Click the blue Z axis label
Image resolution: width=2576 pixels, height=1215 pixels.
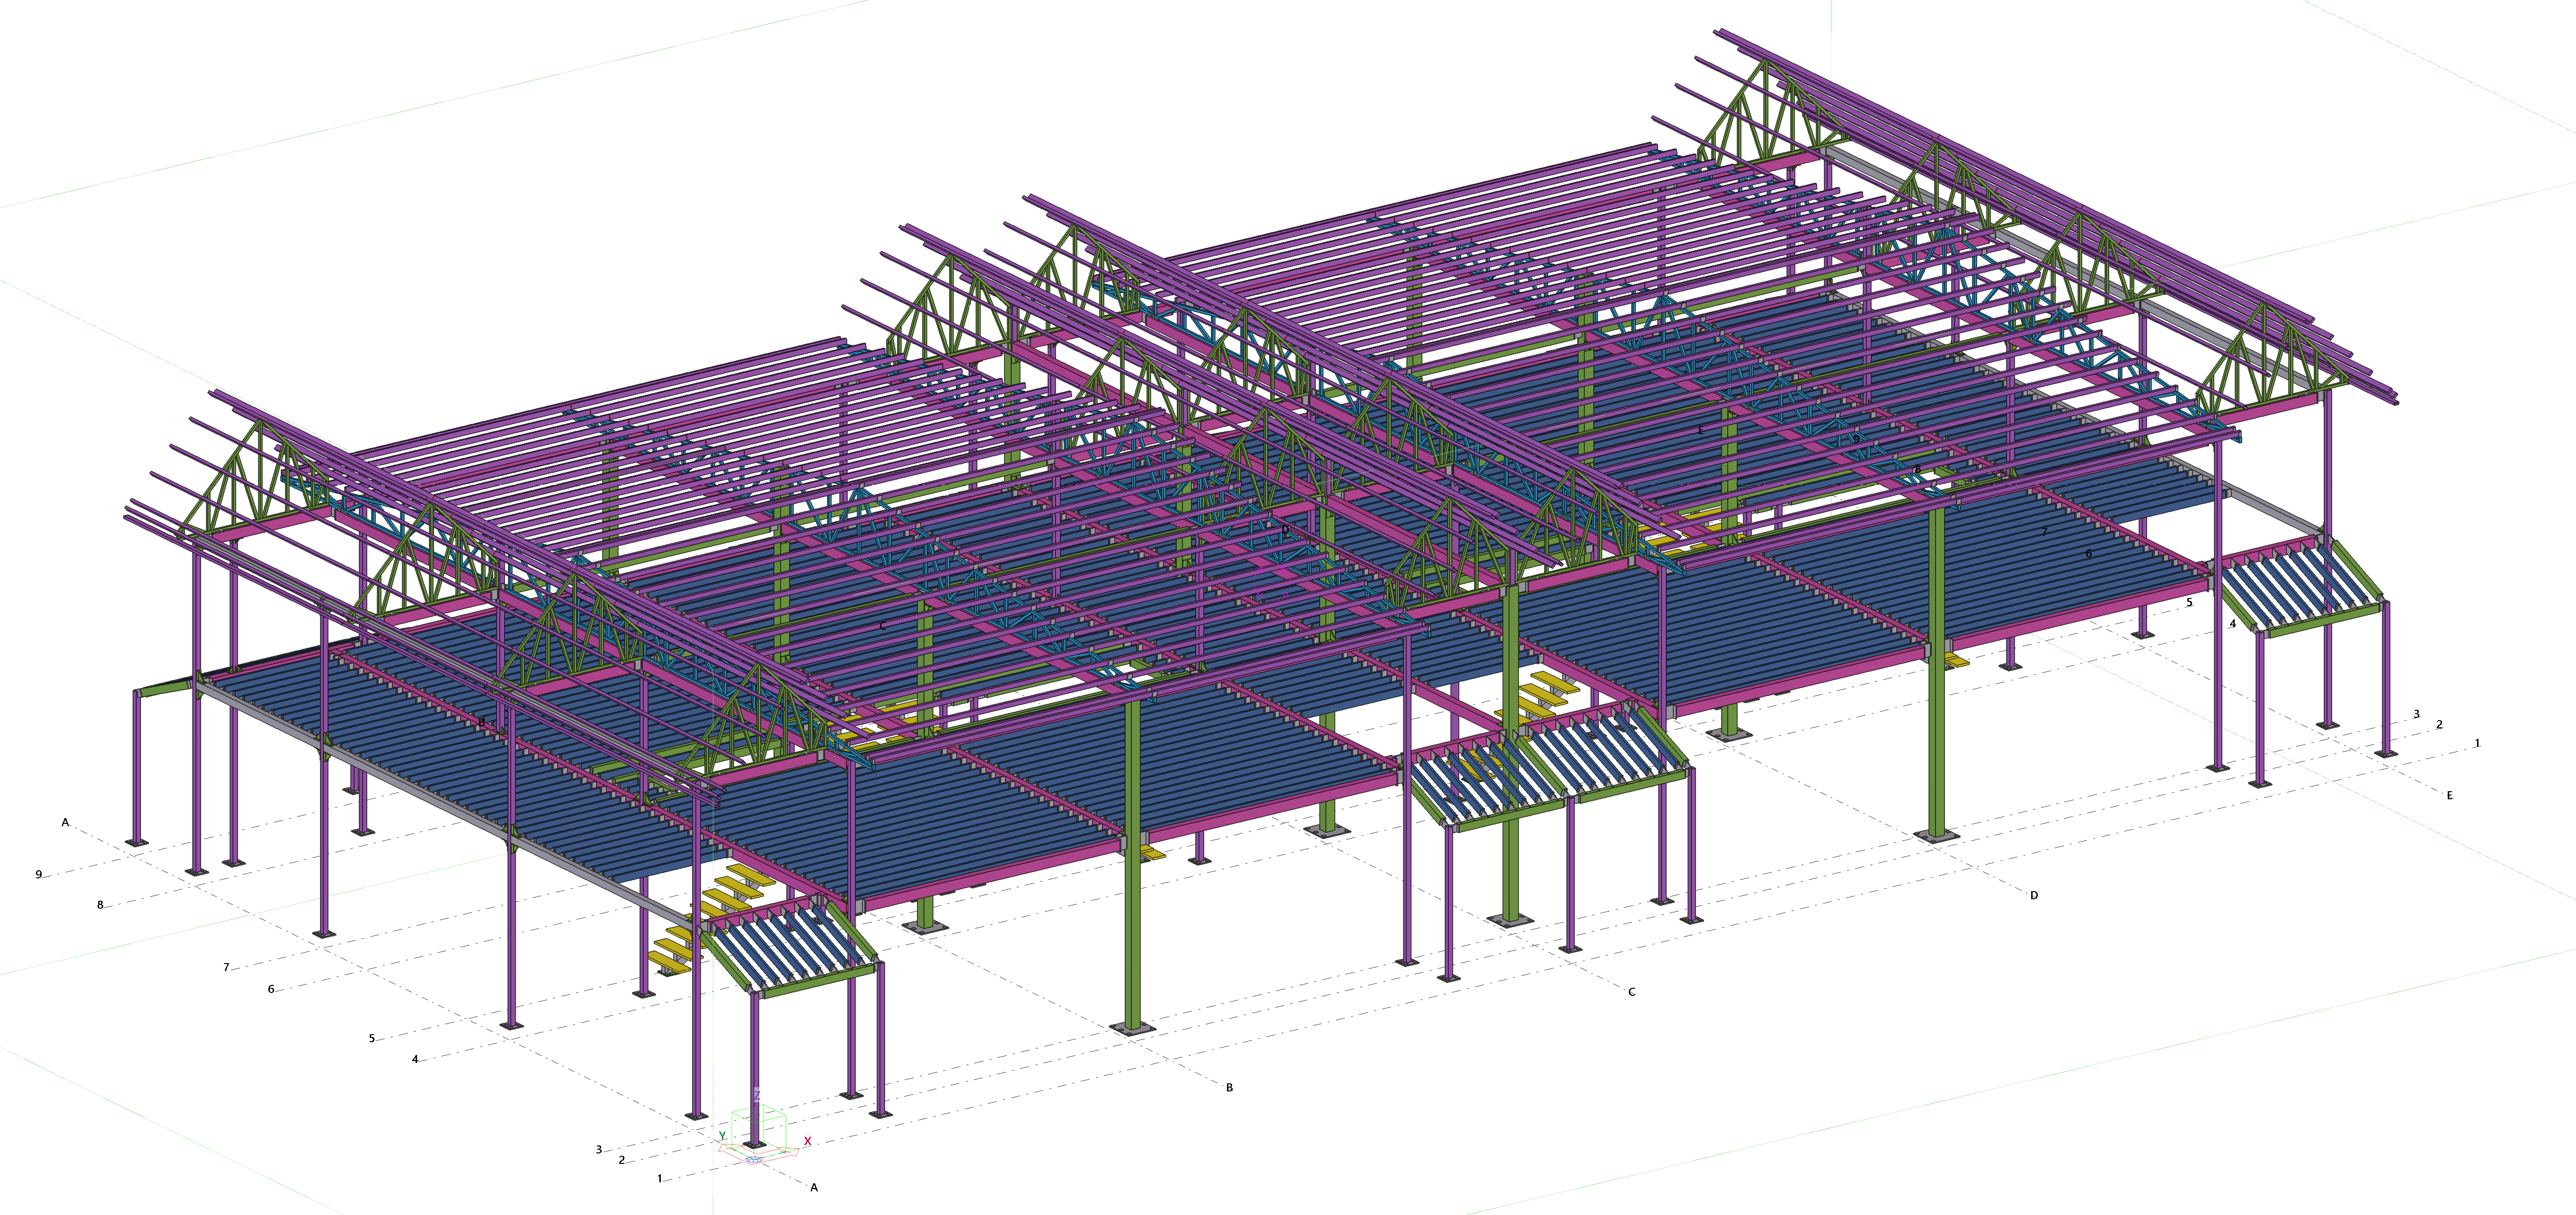pyautogui.click(x=756, y=1095)
